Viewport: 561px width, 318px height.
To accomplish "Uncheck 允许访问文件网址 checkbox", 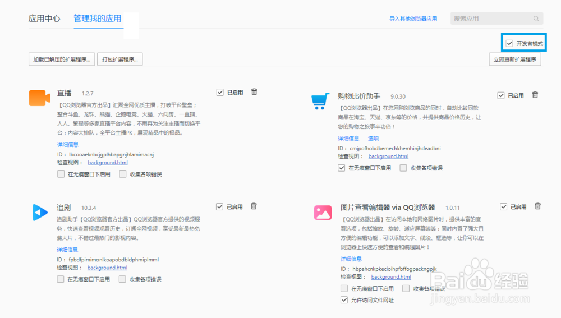I will (x=344, y=300).
